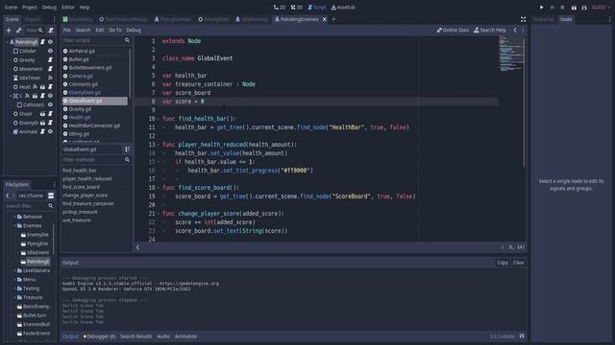Switch to 3D workspace
The image size is (615, 345).
click(x=297, y=7)
